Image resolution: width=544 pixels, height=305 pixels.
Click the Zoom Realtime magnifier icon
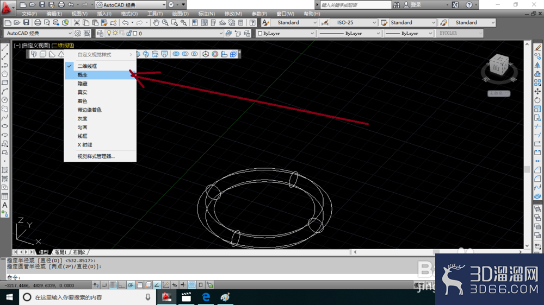165,23
